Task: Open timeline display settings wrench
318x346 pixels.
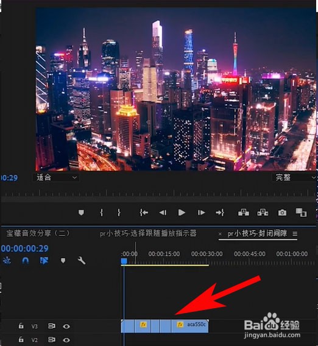Action: [x=82, y=261]
